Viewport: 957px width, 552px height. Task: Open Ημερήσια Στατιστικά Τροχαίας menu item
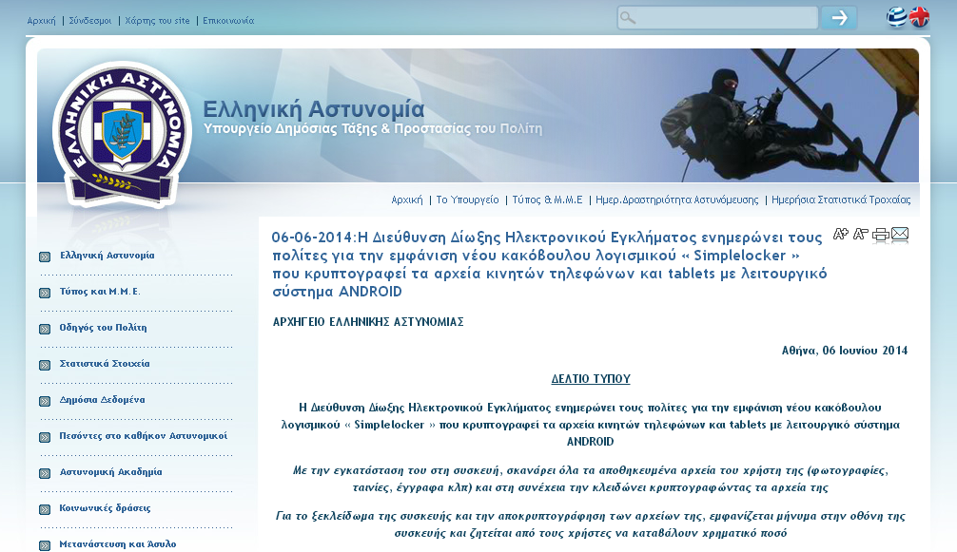click(x=841, y=200)
